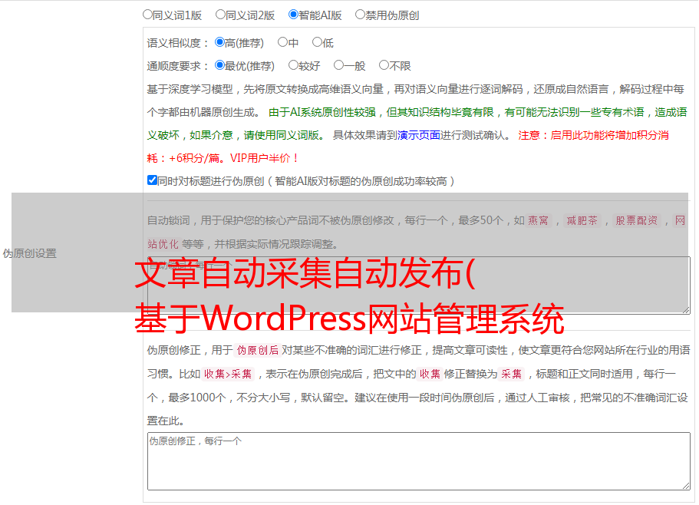Image resolution: width=699 pixels, height=505 pixels.
Task: Choose the 智能AI版 radio option
Action: 293,15
